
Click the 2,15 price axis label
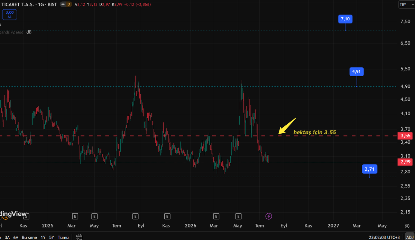(405, 212)
